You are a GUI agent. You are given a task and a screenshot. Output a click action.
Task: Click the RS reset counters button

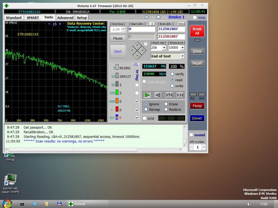coord(136,64)
